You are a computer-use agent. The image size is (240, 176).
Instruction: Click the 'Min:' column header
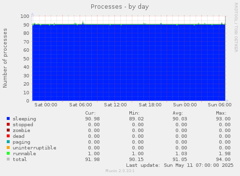(134, 113)
